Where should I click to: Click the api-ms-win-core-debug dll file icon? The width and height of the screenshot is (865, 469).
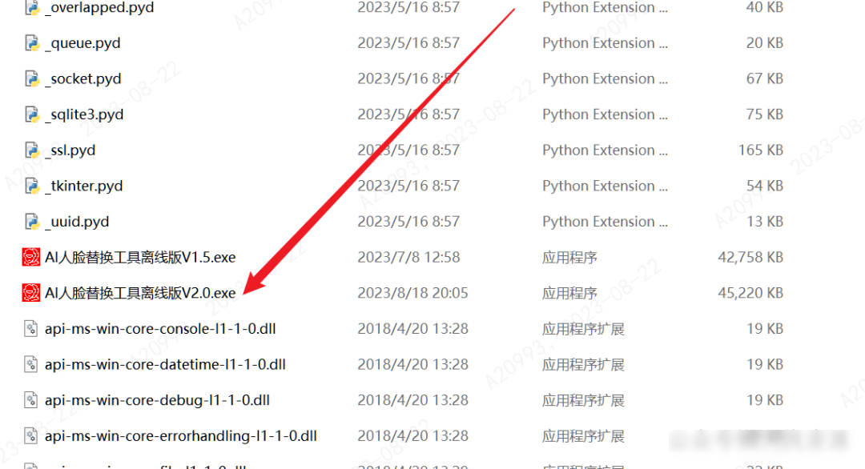(31, 401)
